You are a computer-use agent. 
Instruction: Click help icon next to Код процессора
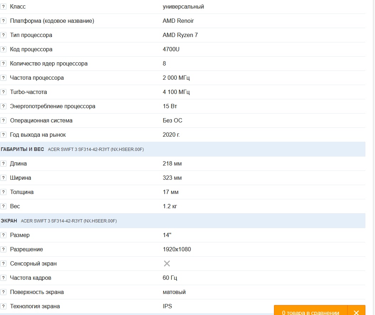click(x=3, y=49)
